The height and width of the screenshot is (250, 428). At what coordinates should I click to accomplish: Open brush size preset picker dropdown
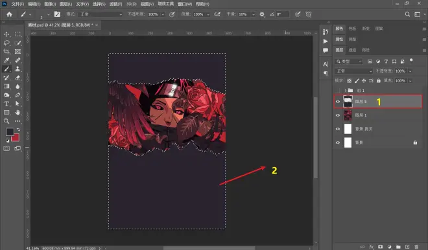tap(49, 14)
